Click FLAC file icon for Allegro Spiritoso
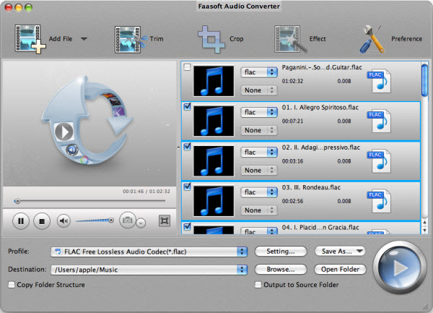The image size is (433, 313). (x=380, y=121)
